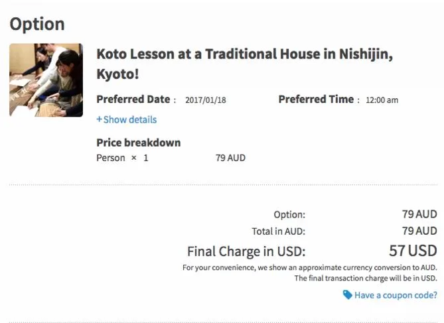Click the currency conversion notice text

pyautogui.click(x=309, y=268)
